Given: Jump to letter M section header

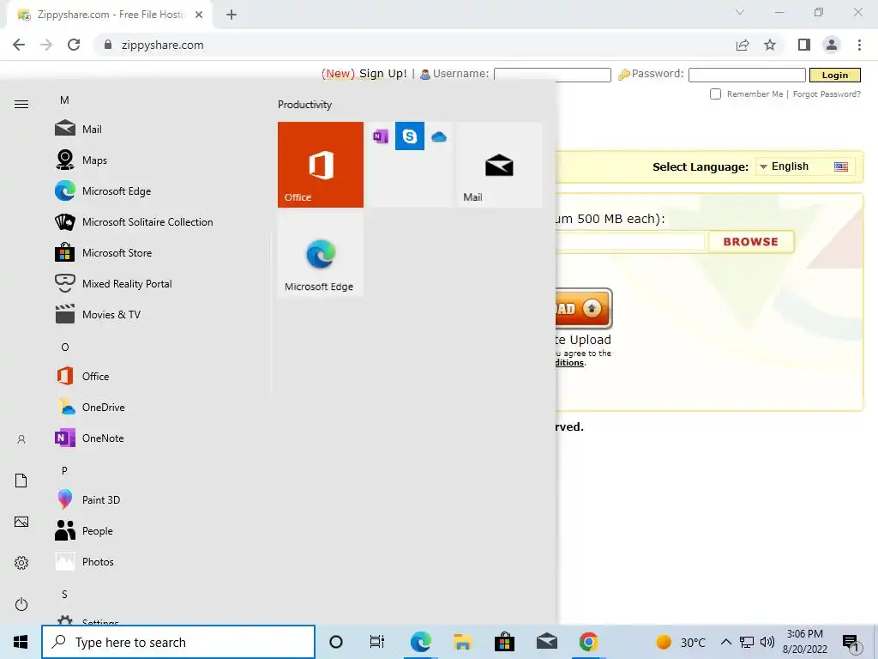Looking at the screenshot, I should tap(64, 100).
